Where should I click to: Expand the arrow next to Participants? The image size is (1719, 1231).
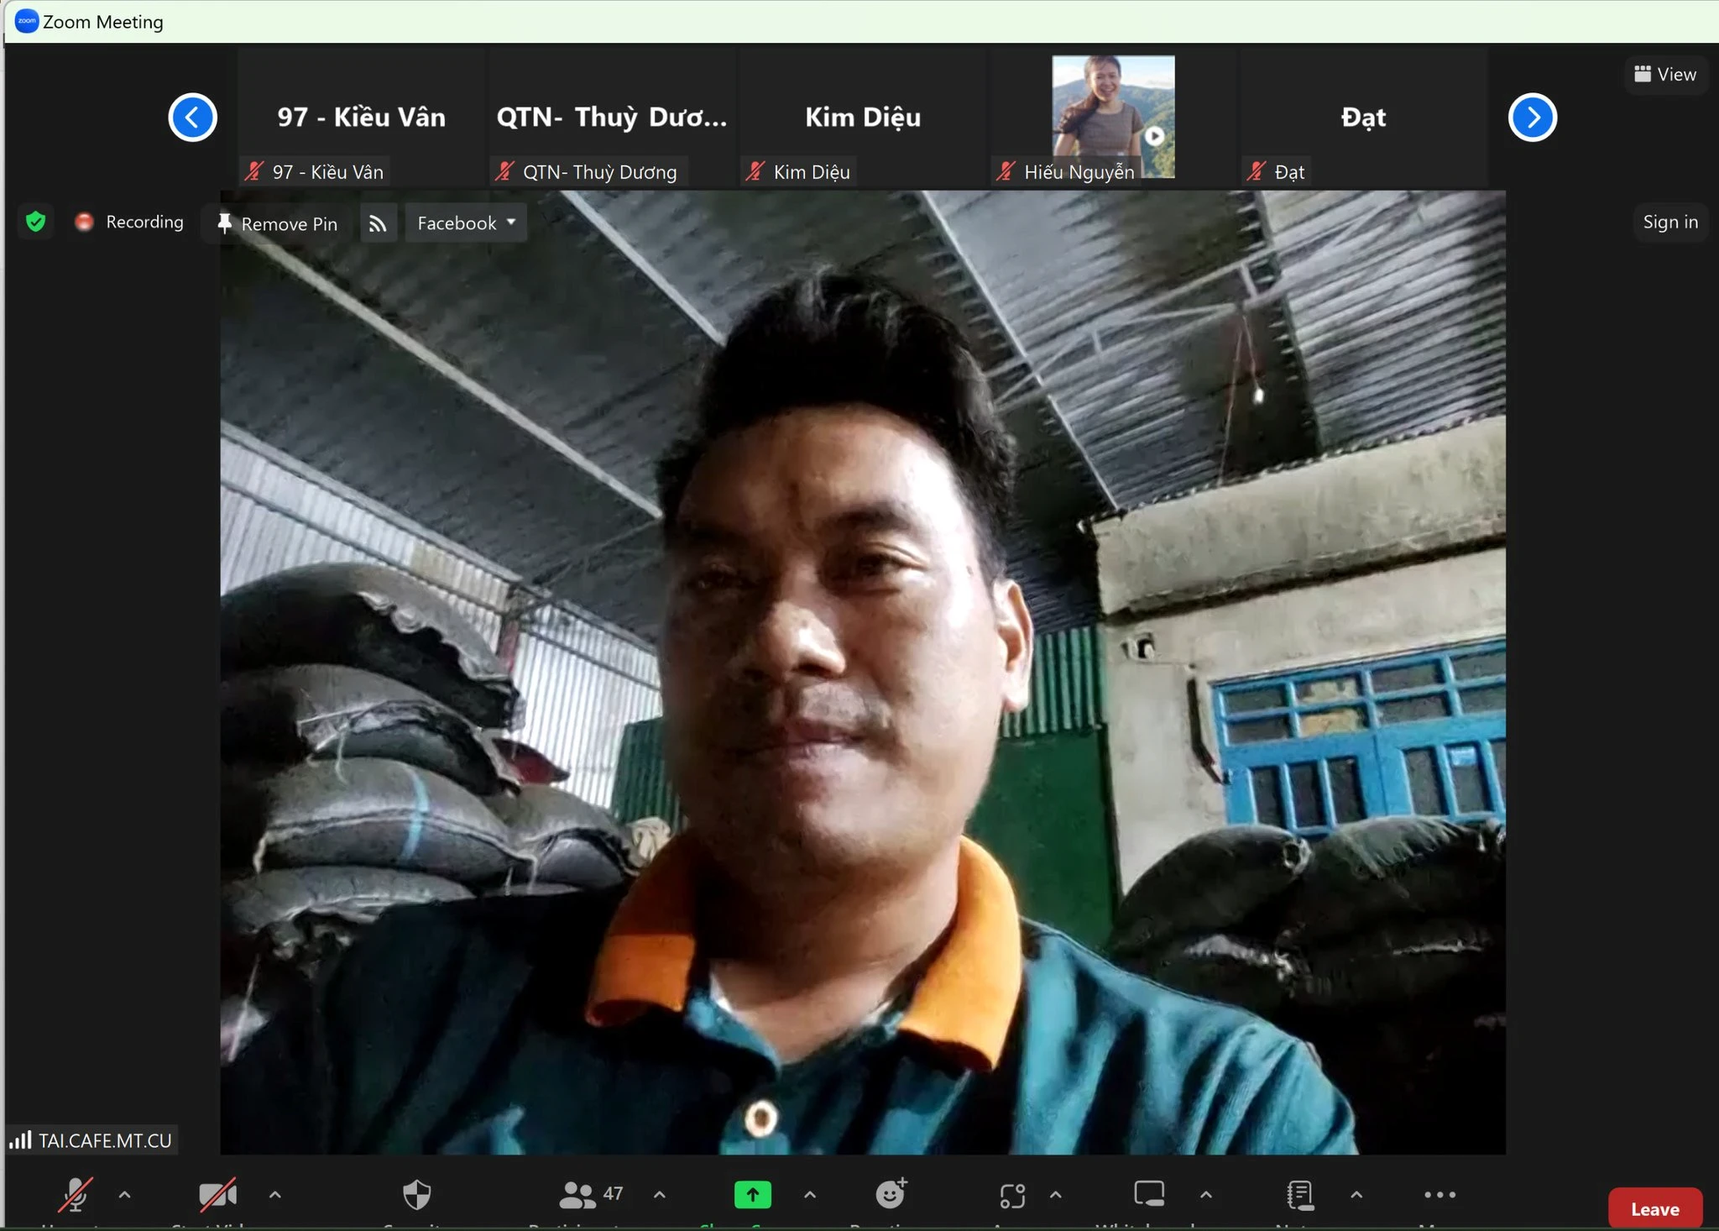pos(660,1194)
